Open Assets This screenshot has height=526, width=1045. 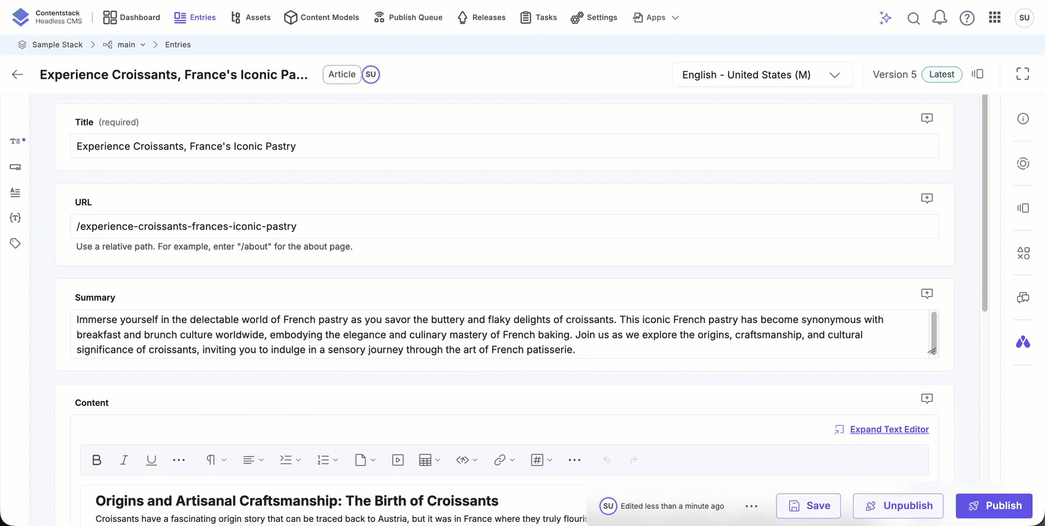point(250,17)
